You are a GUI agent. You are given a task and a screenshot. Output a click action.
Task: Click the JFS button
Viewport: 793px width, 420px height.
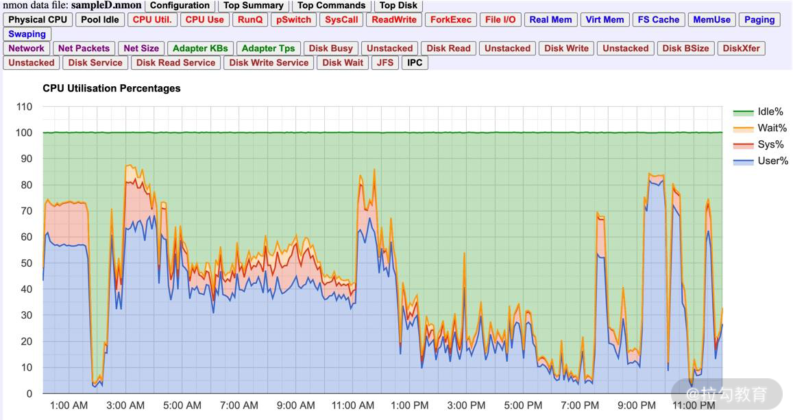click(385, 63)
